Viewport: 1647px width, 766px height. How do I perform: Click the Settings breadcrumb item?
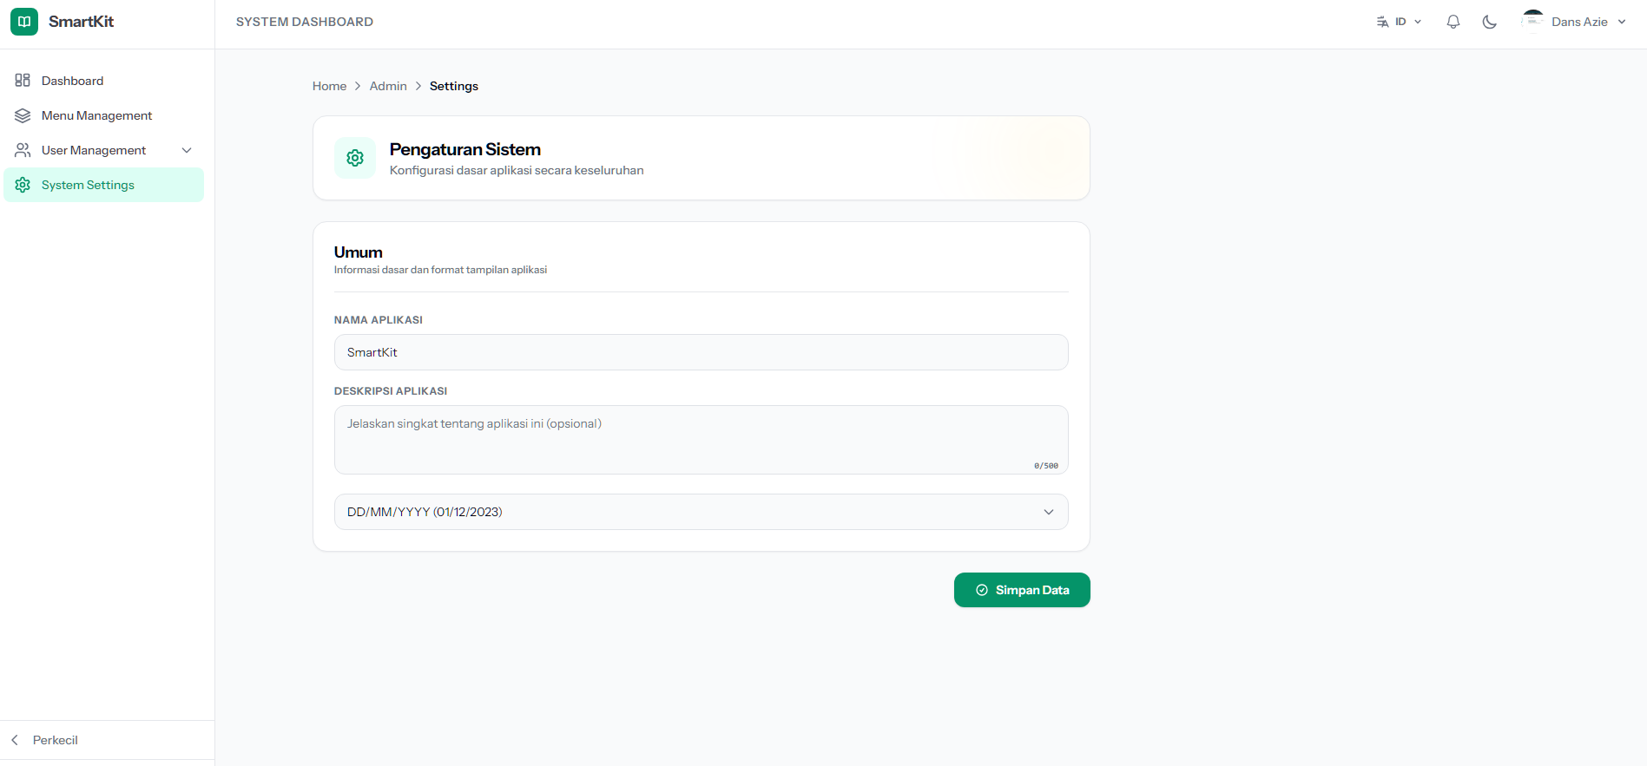point(454,86)
